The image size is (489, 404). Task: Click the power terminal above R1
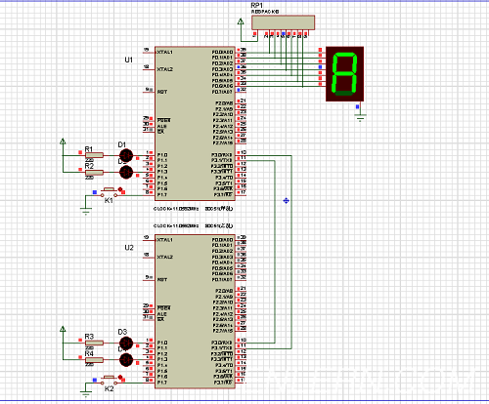(x=63, y=141)
